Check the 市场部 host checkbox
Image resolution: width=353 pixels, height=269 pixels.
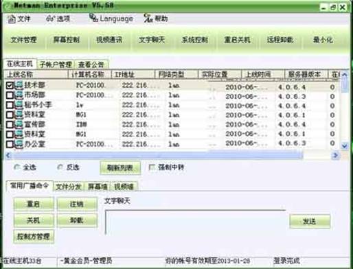pos(10,95)
